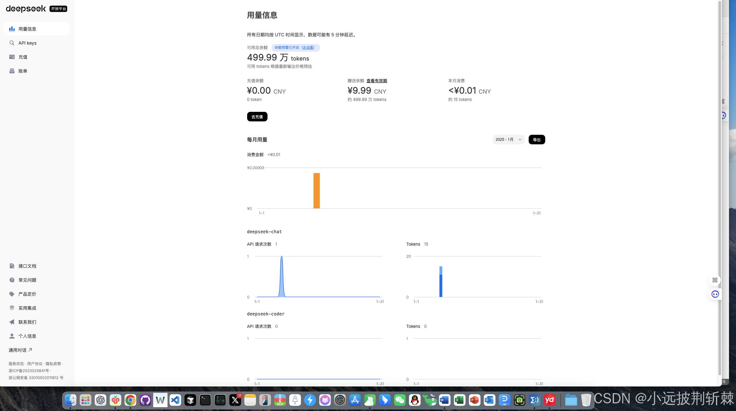Click the 接口文档 document icon
Image resolution: width=736 pixels, height=411 pixels.
[12, 266]
